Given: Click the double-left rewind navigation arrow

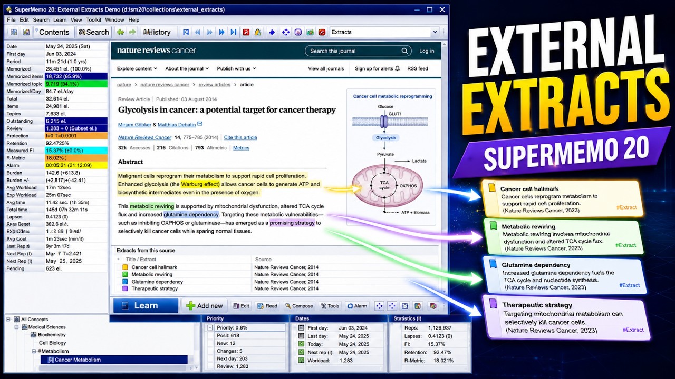Looking at the screenshot, I should pos(198,32).
